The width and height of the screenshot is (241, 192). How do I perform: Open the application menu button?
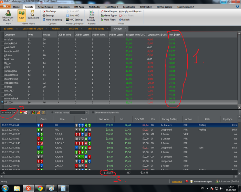click(6, 6)
